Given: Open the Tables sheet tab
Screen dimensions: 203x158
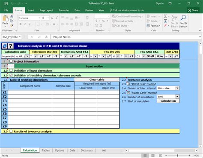Looking at the screenshot, I should pos(46,150).
